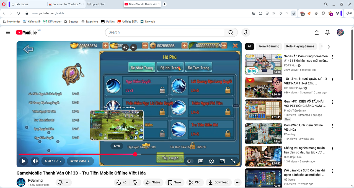Viewport: 354px width, 188px height.
Task: Select the 'All' filter chip
Action: (249, 46)
